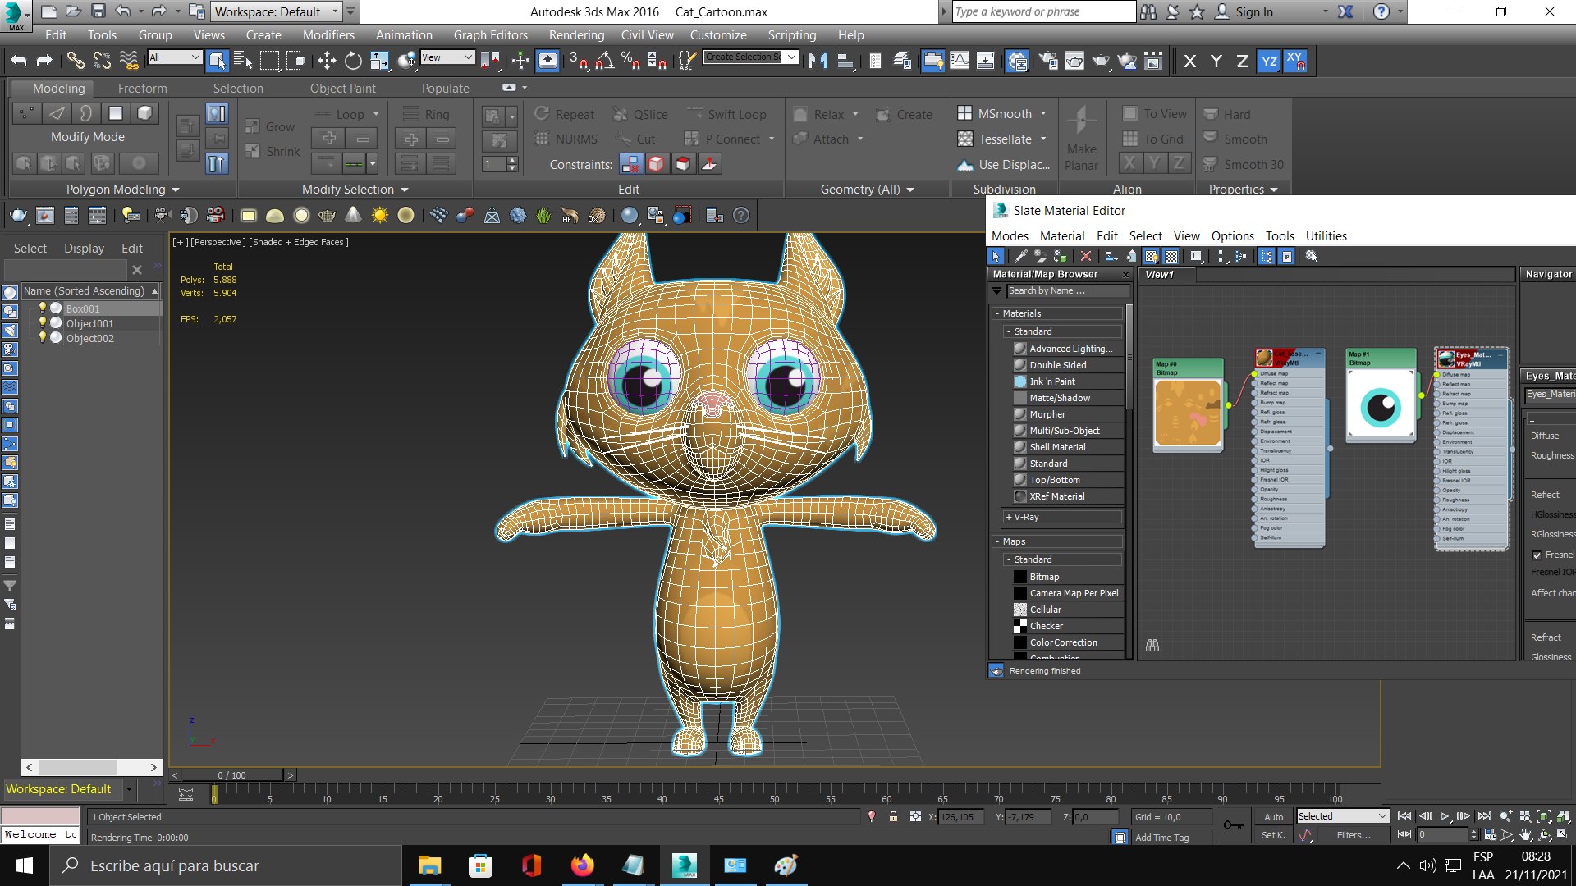Screen dimensions: 1576x886
Task: Expand the V-Ray materials group
Action: [x=1009, y=517]
